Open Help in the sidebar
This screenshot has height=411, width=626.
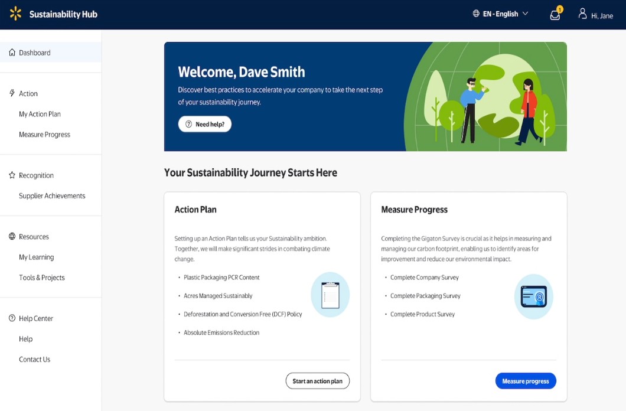point(25,339)
